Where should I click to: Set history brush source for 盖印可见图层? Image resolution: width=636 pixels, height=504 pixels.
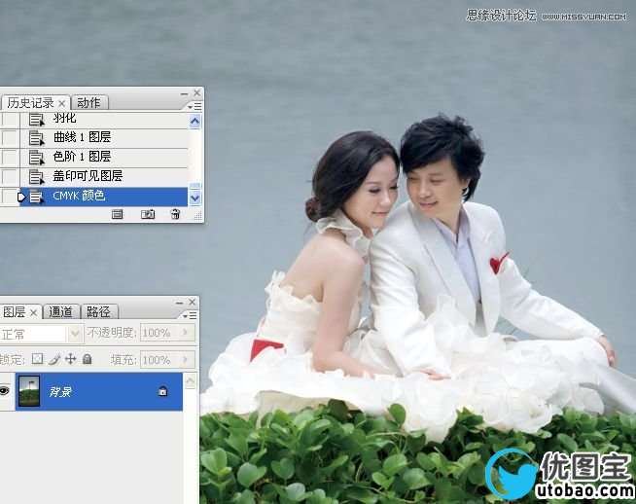(x=10, y=176)
